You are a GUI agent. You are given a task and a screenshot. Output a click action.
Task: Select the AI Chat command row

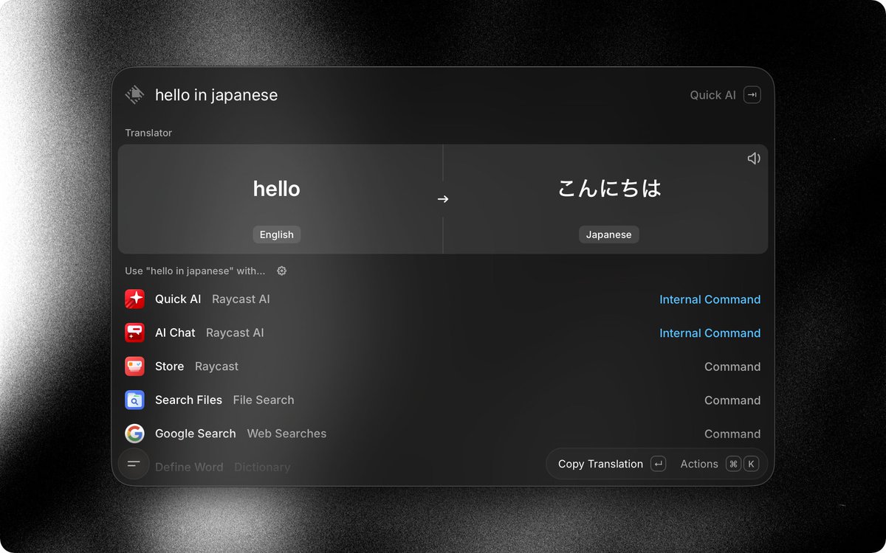[443, 333]
